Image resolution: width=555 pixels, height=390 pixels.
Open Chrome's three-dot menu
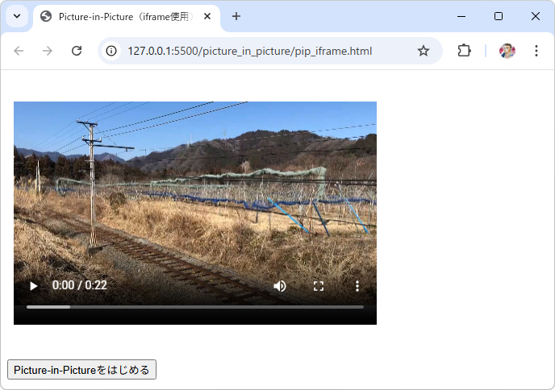(536, 51)
